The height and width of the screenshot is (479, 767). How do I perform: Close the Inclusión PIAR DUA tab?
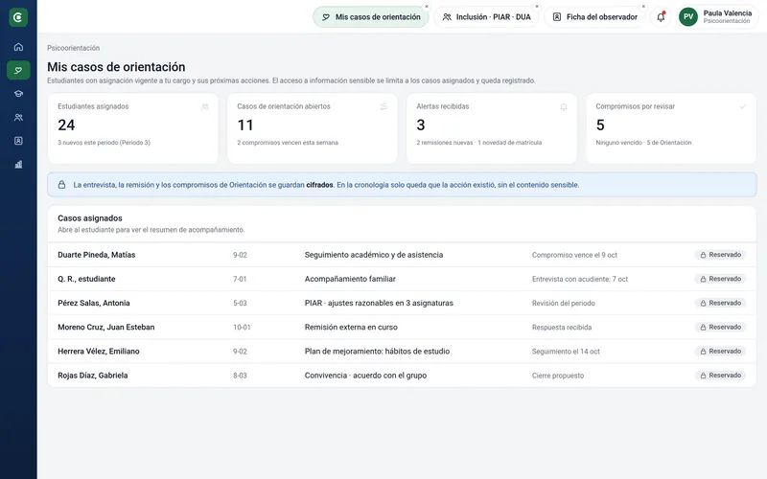[537, 7]
